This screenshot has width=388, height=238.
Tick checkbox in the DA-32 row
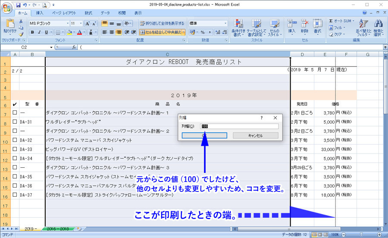pyautogui.click(x=15, y=140)
